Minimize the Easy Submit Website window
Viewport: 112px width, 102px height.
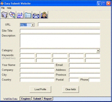click(x=99, y=4)
